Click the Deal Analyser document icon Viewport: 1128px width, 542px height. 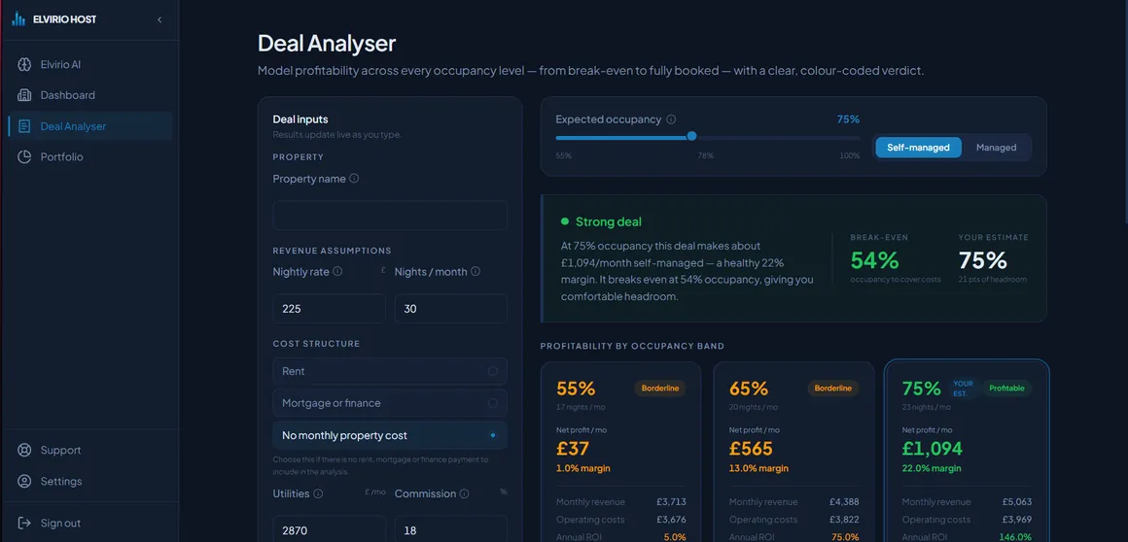pos(24,126)
